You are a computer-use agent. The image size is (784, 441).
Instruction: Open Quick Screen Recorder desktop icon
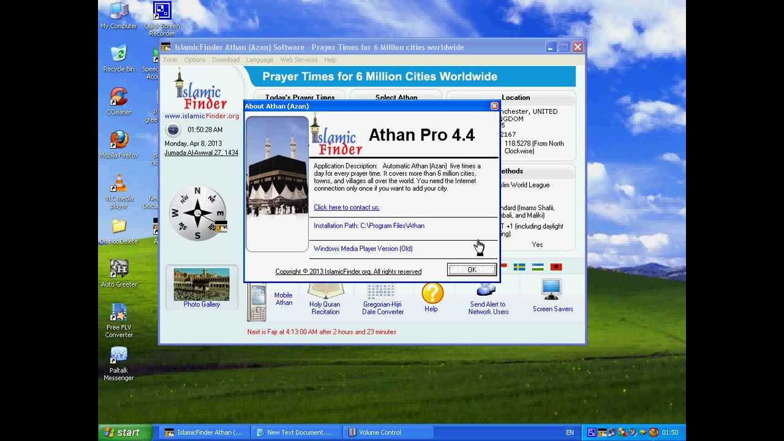[162, 19]
